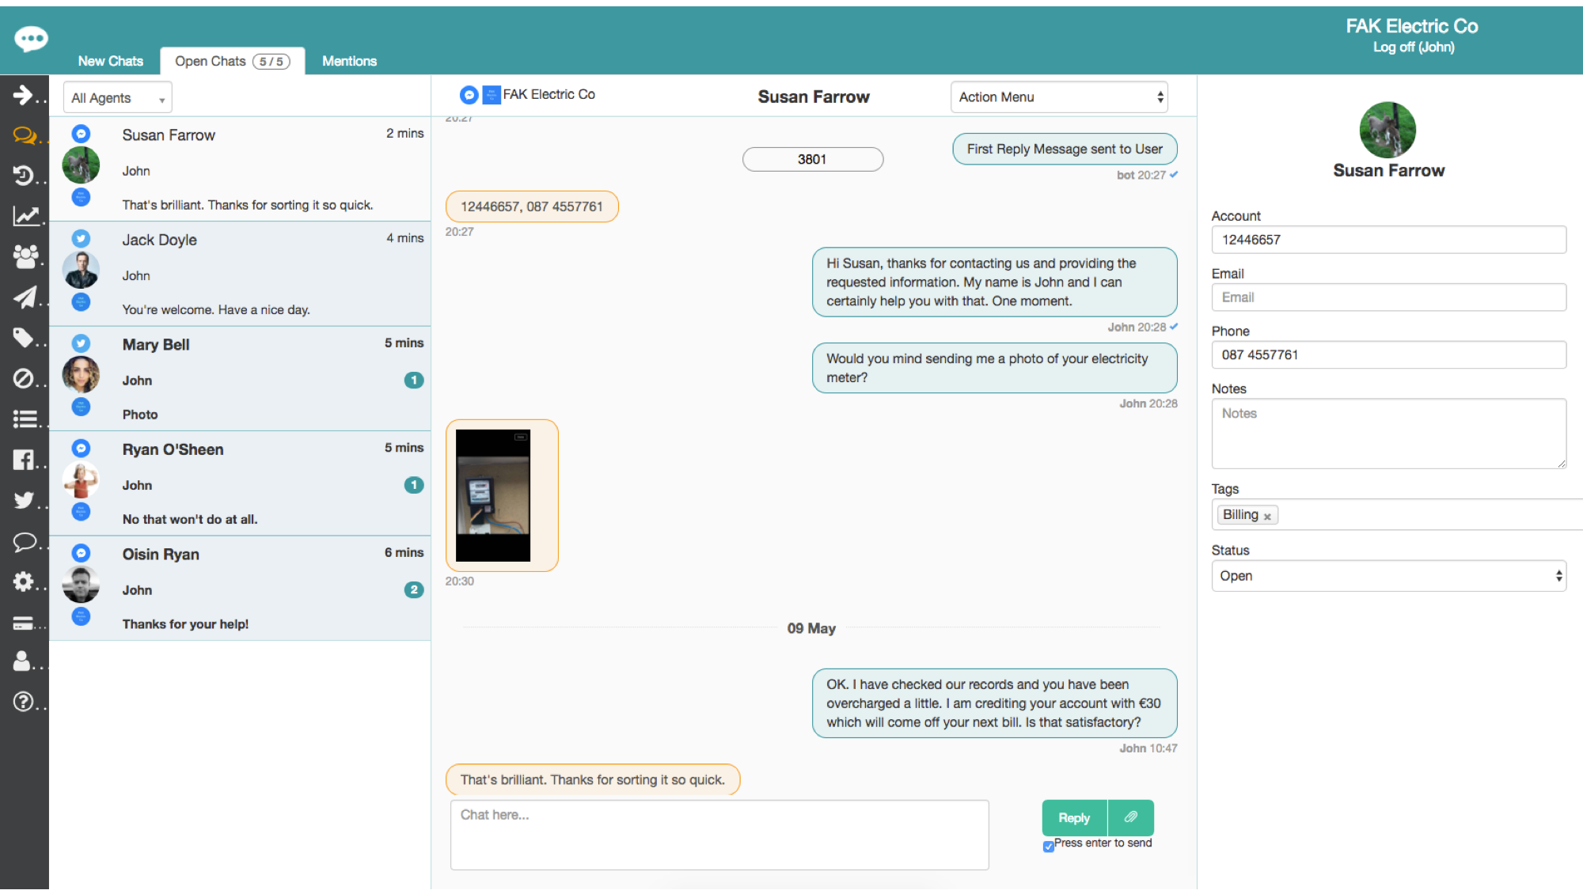This screenshot has height=894, width=1583.
Task: Click the "3801" pill in the conversation
Action: [x=812, y=159]
